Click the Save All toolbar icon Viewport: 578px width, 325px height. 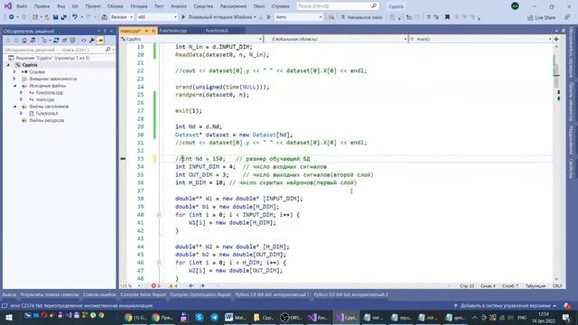pos(63,17)
